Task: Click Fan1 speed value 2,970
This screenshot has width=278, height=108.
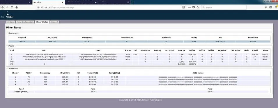Action: (x=93, y=92)
